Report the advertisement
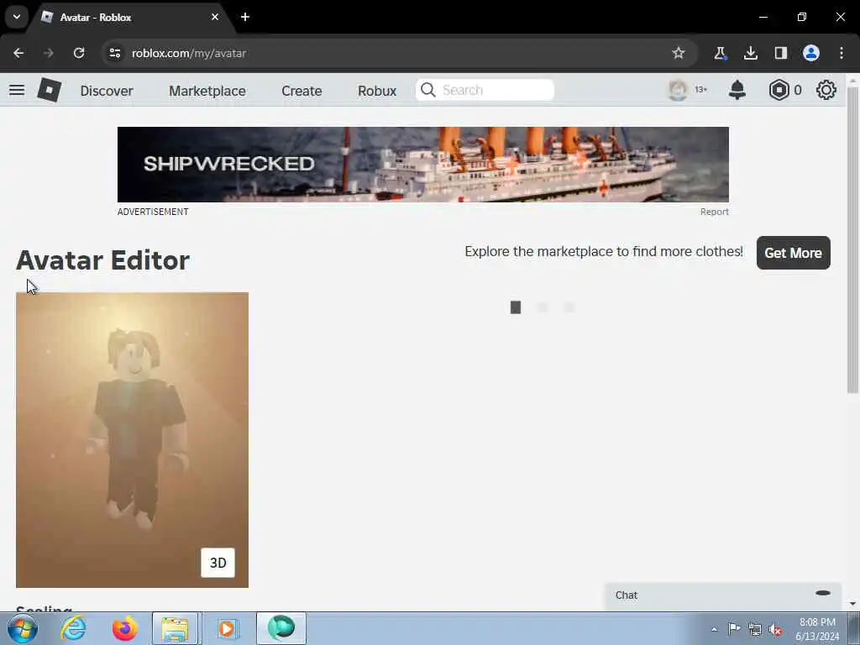The image size is (860, 645). tap(714, 212)
